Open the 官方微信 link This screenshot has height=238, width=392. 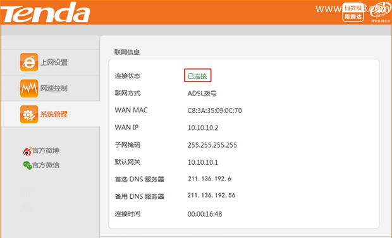pos(46,165)
